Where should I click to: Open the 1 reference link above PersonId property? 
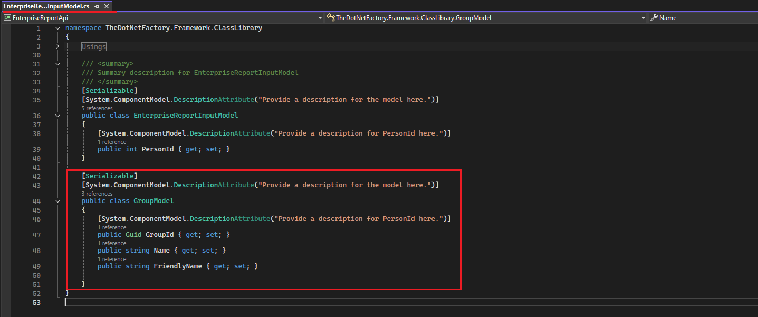pyautogui.click(x=112, y=142)
